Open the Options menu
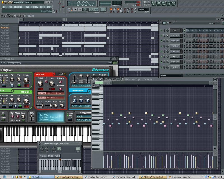The width and height of the screenshot is (224, 179). 34,7
